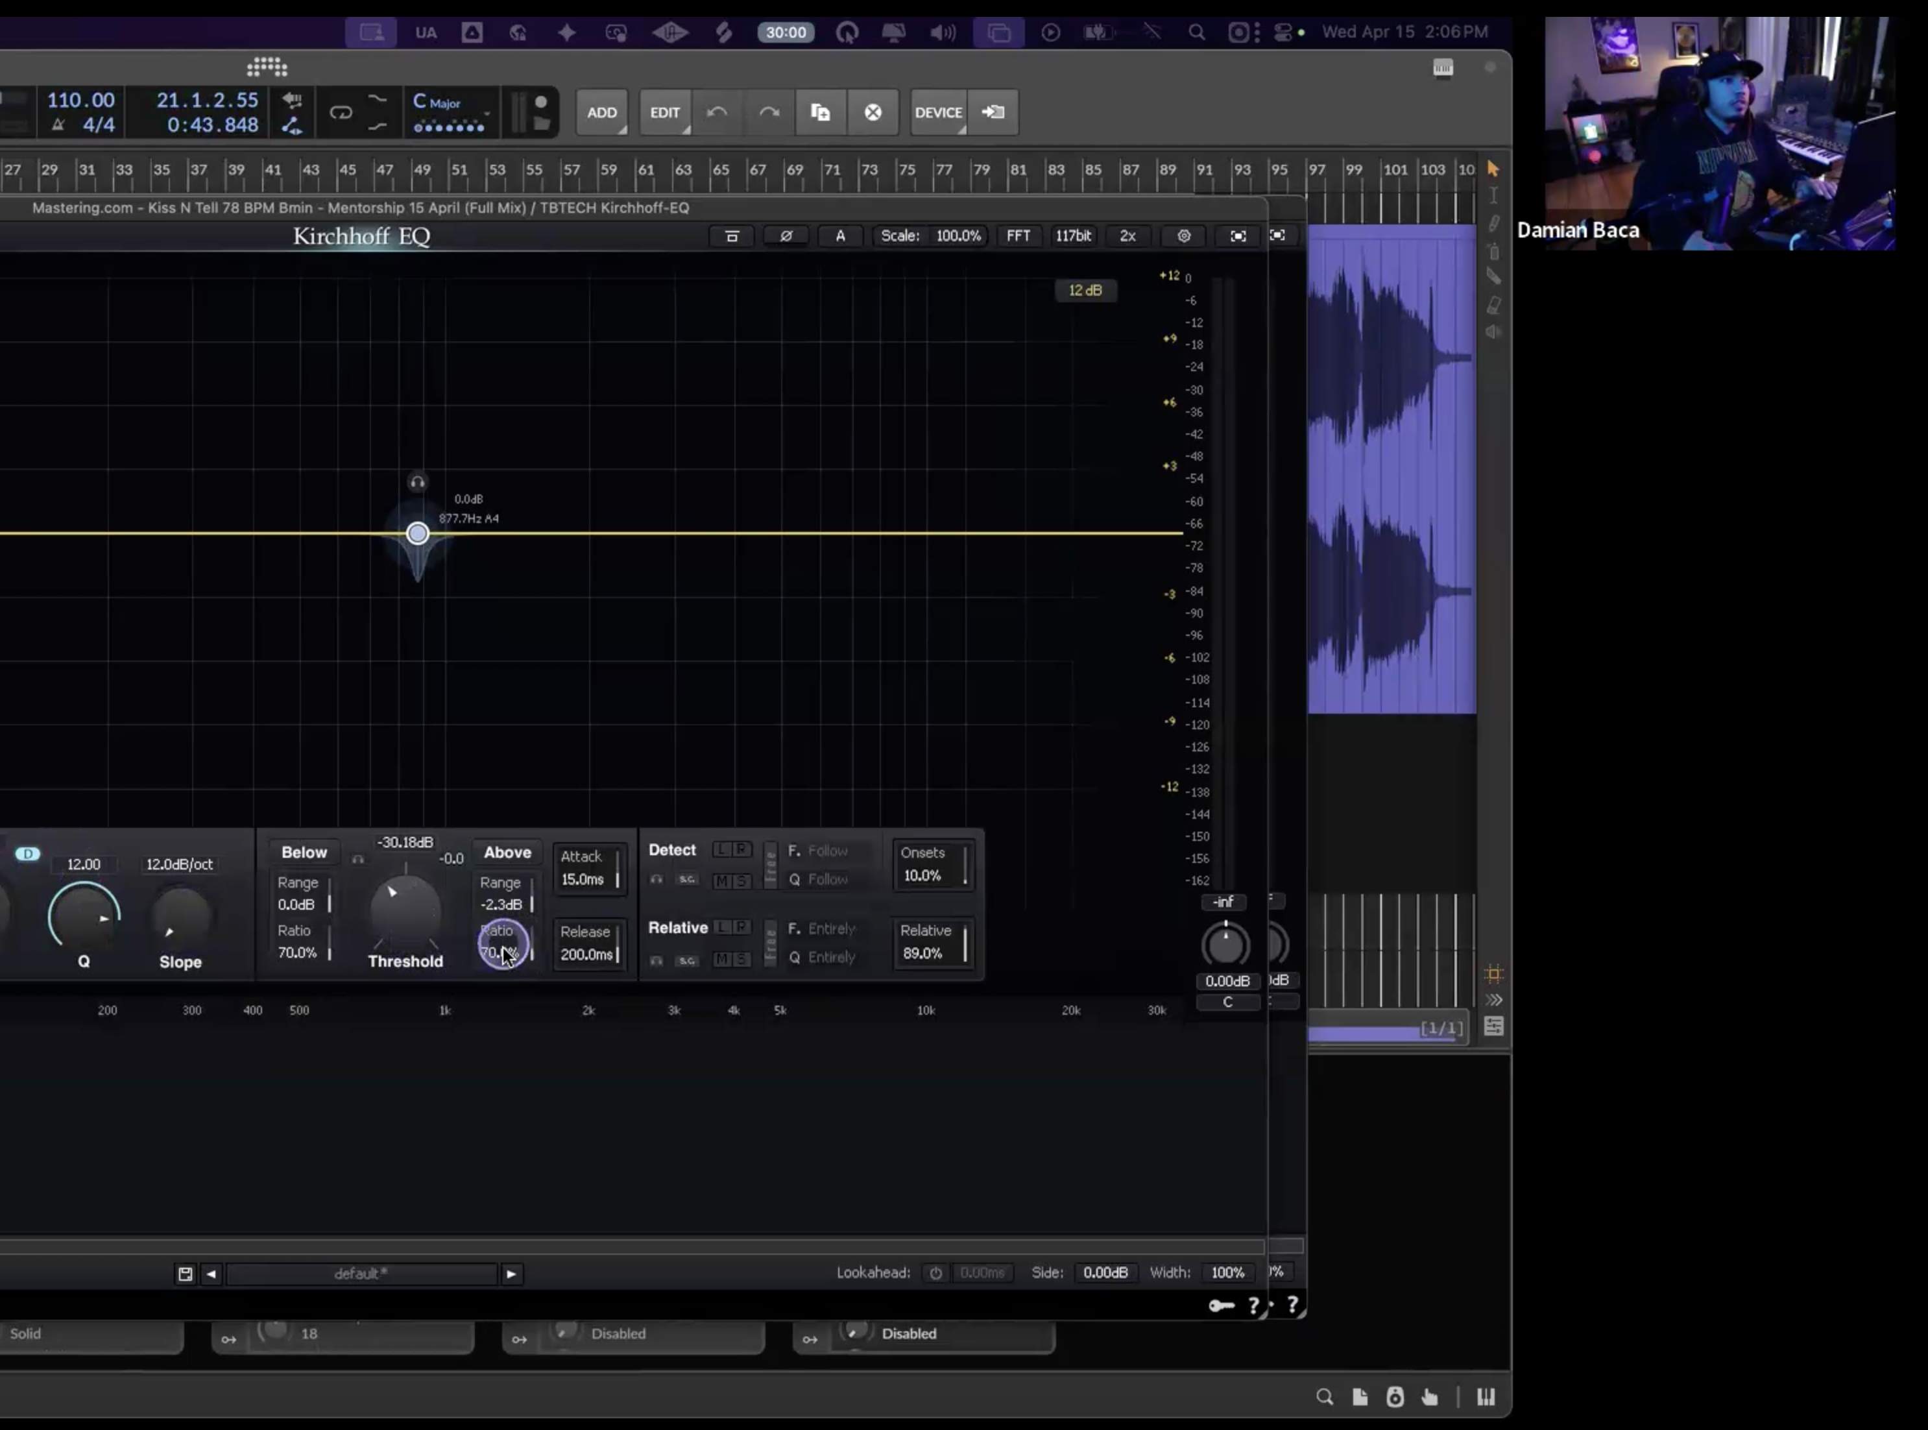Open the DEVICE menu

[939, 112]
